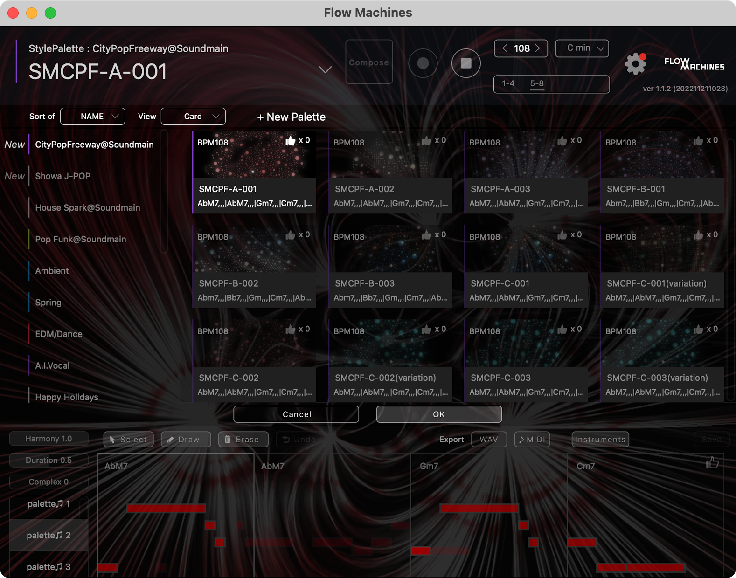Image resolution: width=736 pixels, height=578 pixels.
Task: Like the SMCPF-C-003 card thumbs-up icon
Action: [x=562, y=330]
